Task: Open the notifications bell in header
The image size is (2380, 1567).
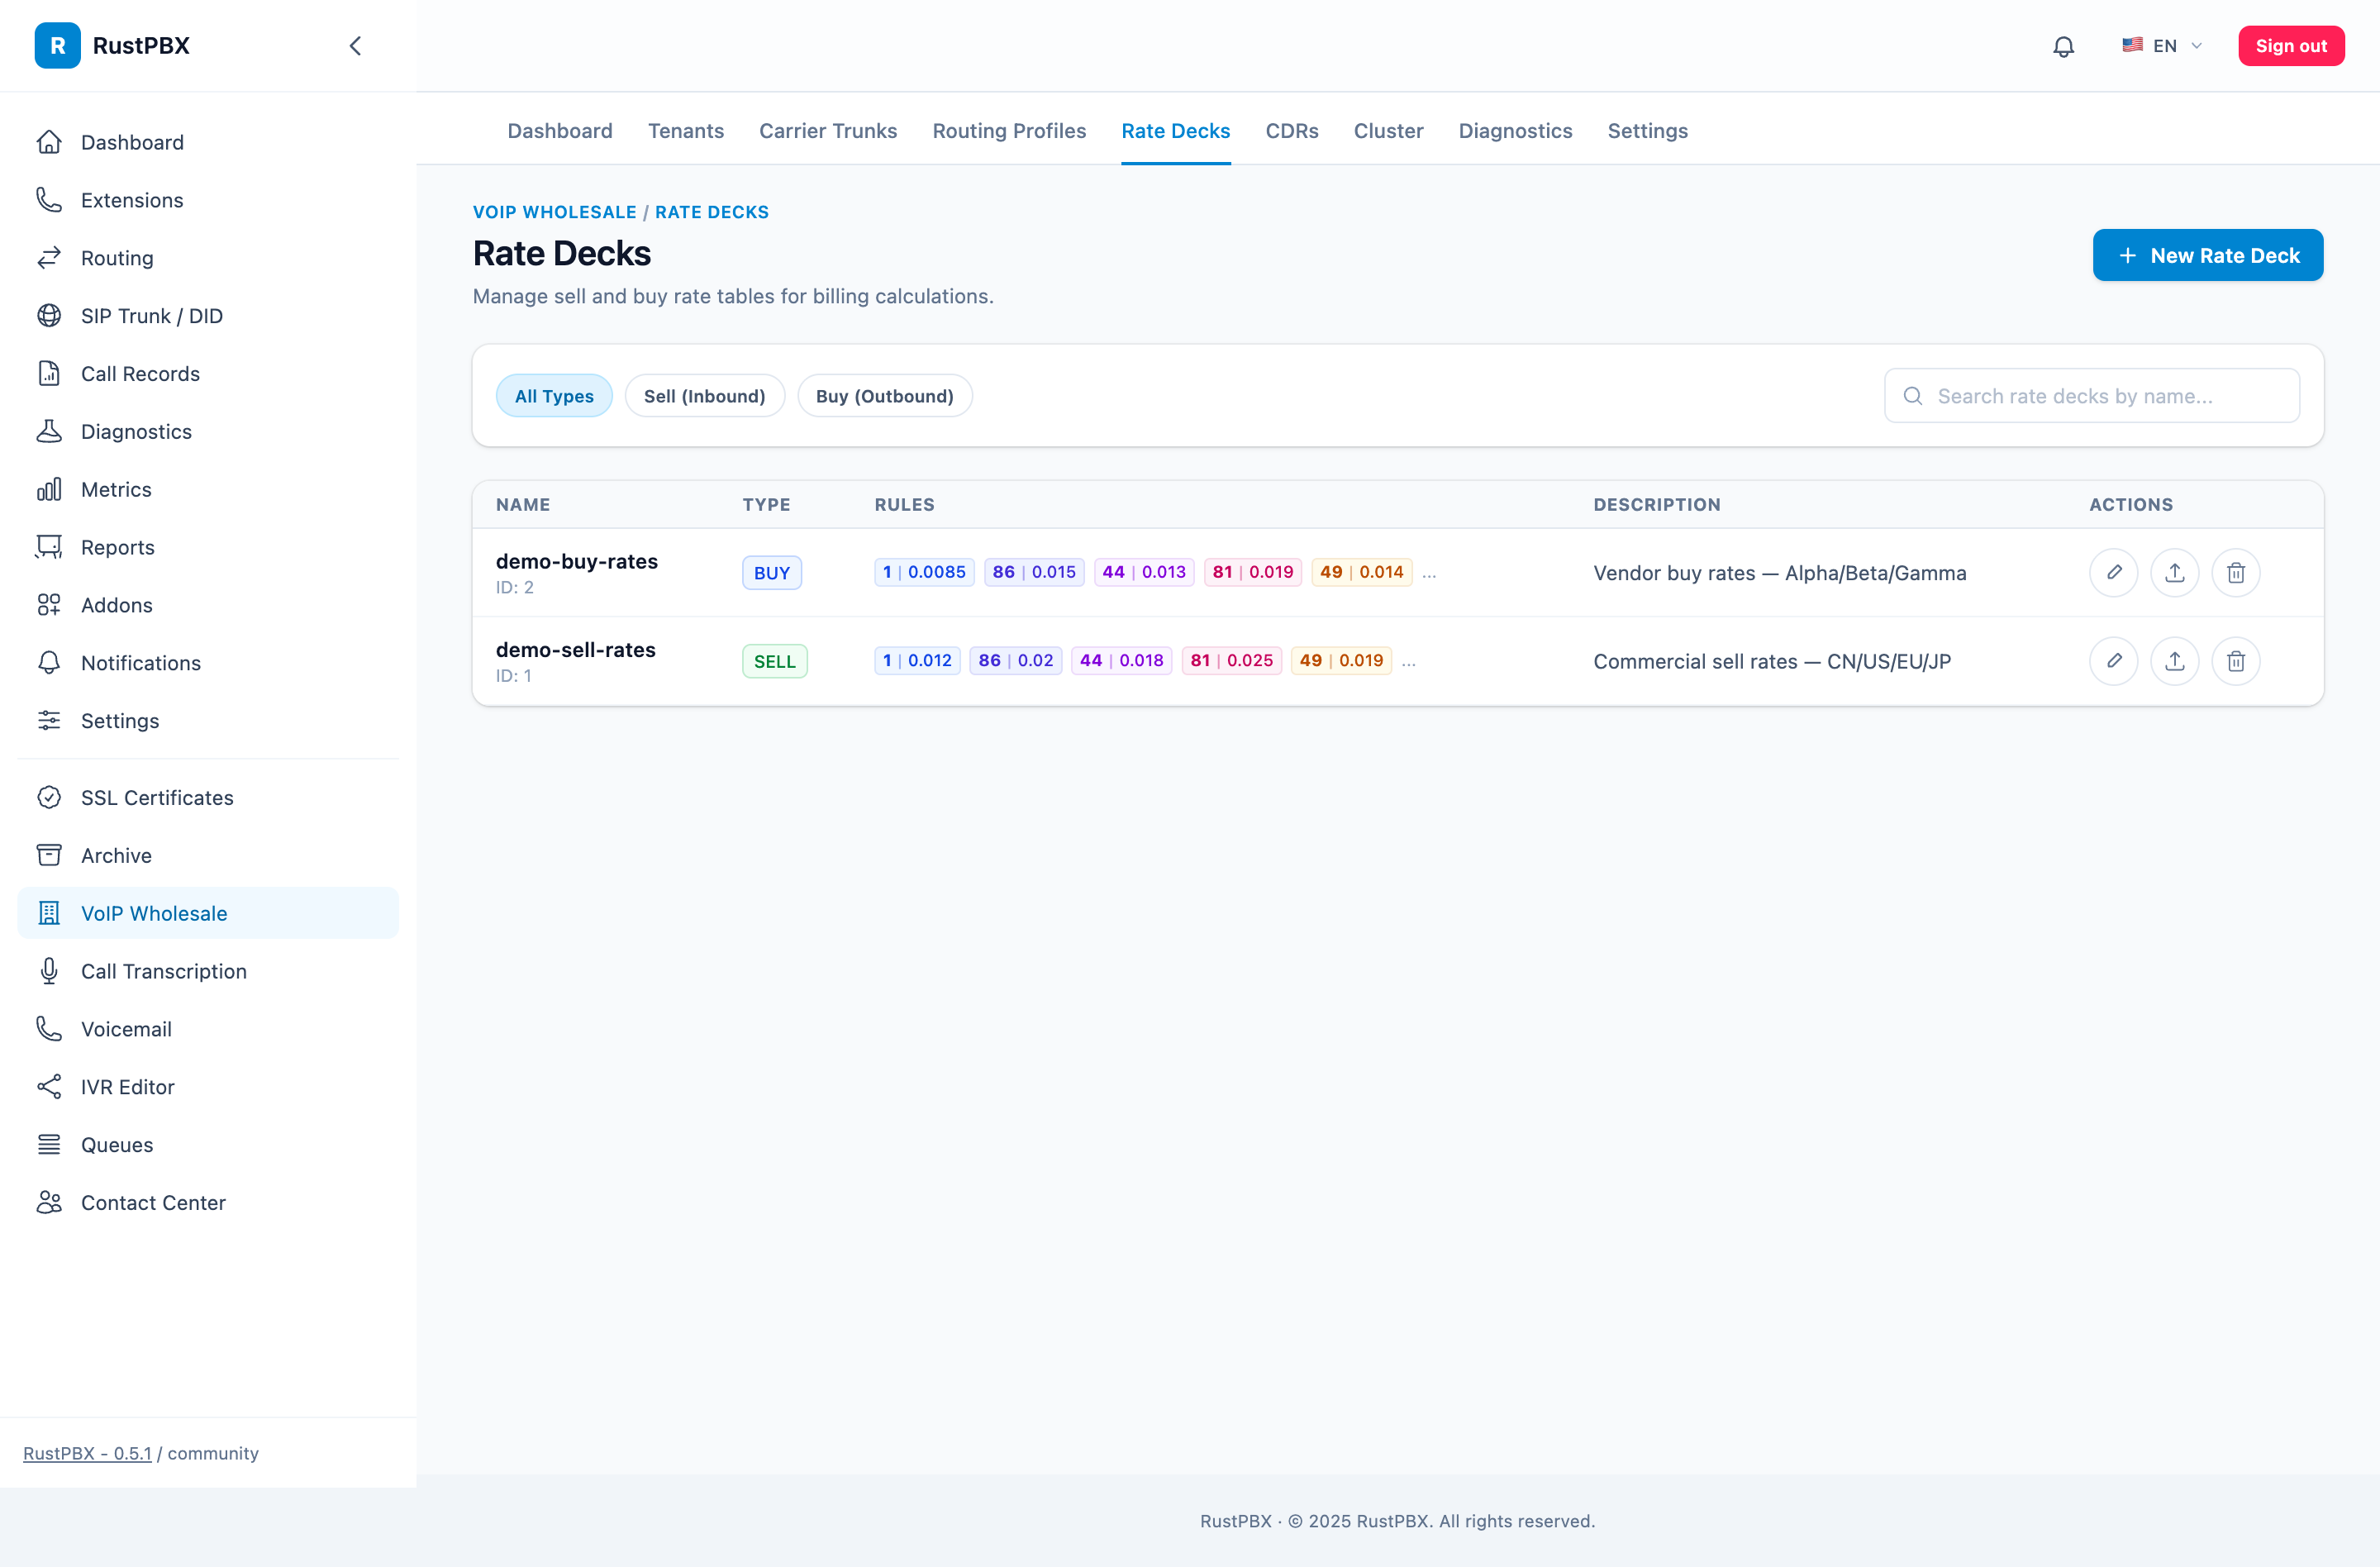Action: pos(2063,46)
